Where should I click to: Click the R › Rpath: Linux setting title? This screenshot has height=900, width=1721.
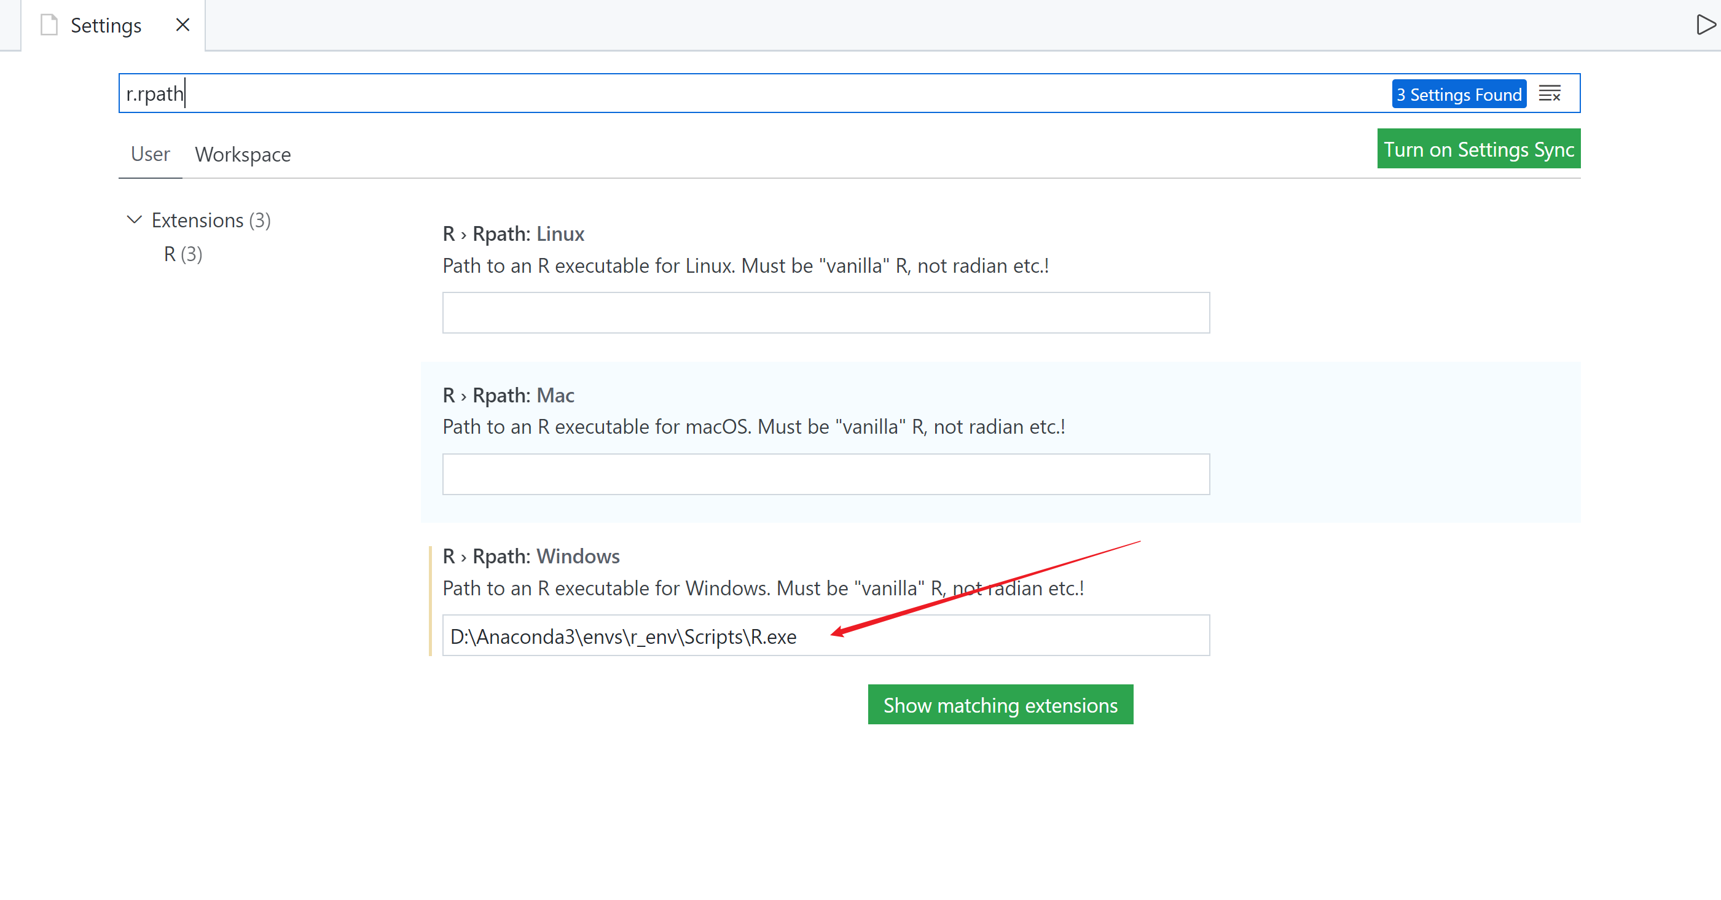[512, 234]
